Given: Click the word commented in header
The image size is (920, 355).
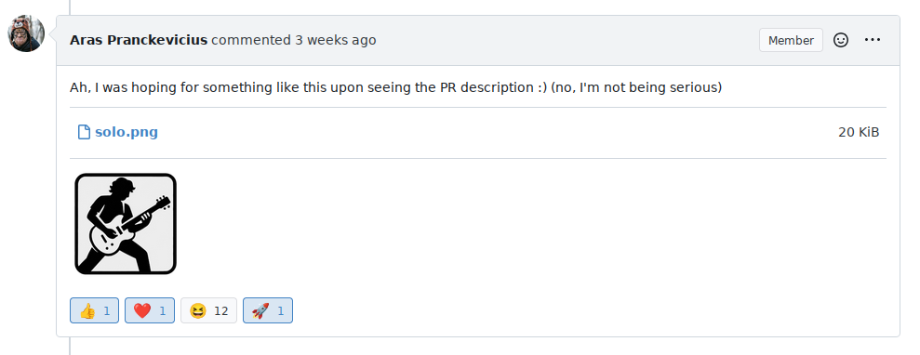Looking at the screenshot, I should pos(251,40).
